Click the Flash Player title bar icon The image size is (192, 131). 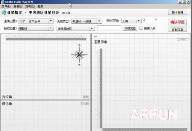3,2
